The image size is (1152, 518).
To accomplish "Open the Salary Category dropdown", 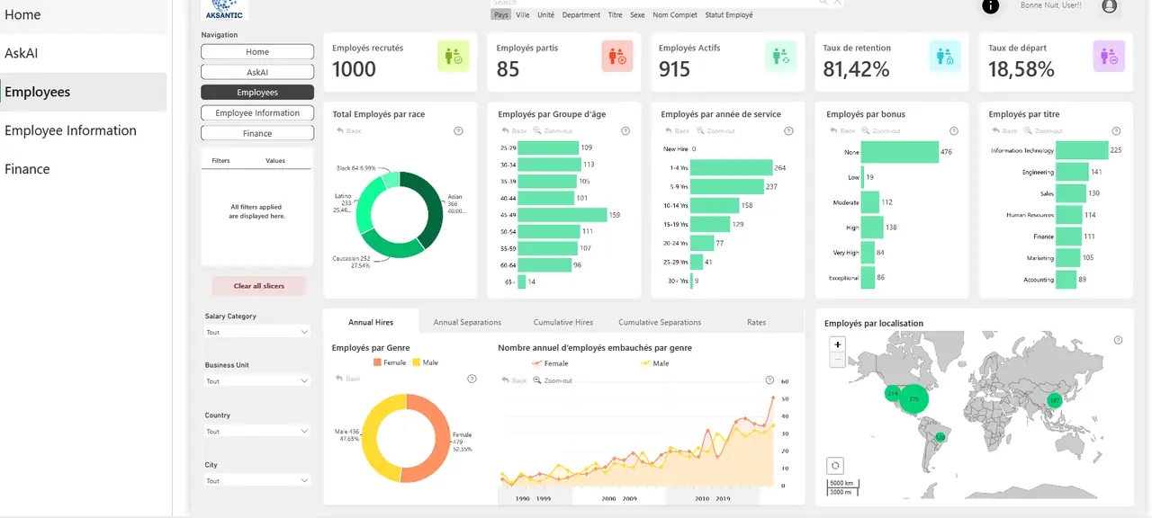I will [257, 332].
